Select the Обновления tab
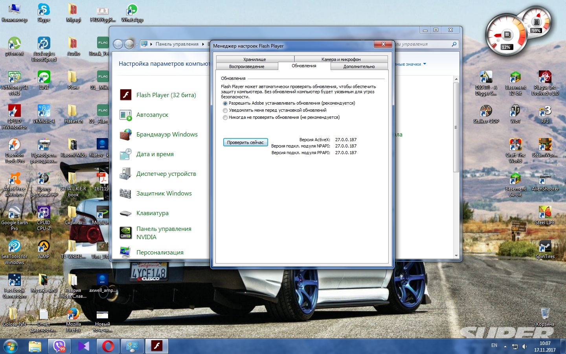Screen dimensions: 566x354 (304, 66)
